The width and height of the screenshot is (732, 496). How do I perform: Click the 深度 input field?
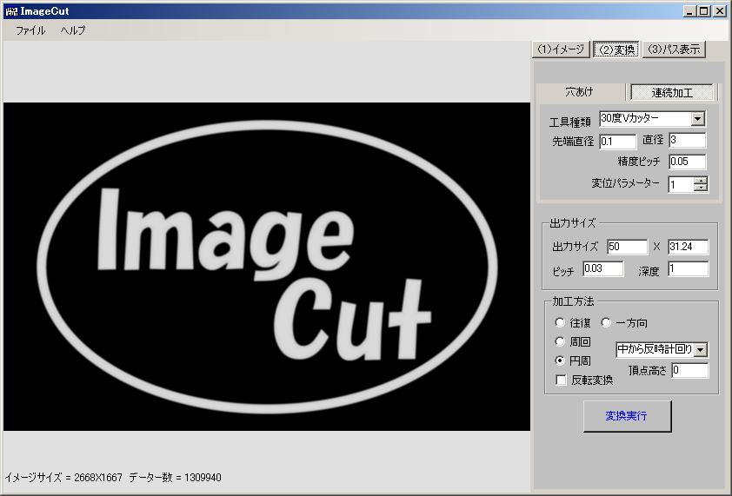(x=689, y=268)
